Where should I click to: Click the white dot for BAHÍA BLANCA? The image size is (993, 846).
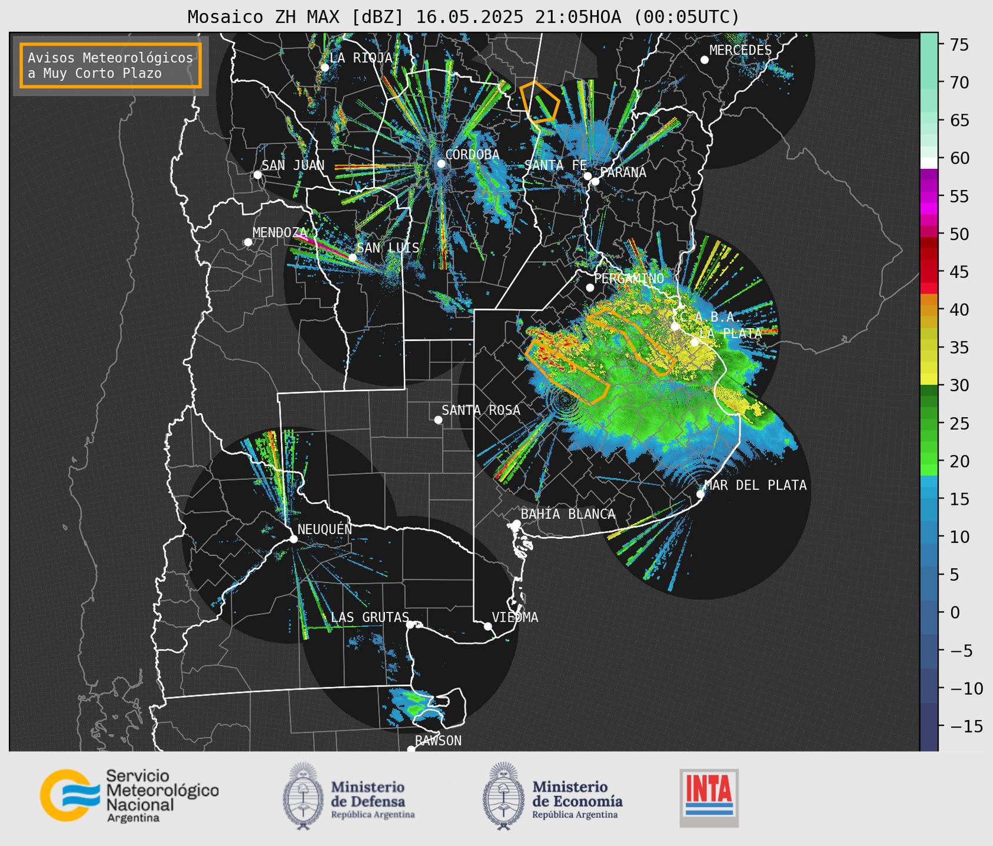pos(516,524)
